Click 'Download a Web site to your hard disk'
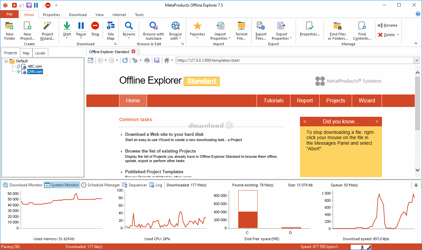422x250 pixels. point(164,134)
